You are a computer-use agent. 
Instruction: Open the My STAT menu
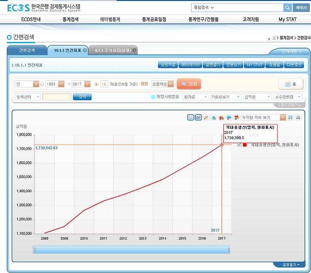[x=288, y=19]
